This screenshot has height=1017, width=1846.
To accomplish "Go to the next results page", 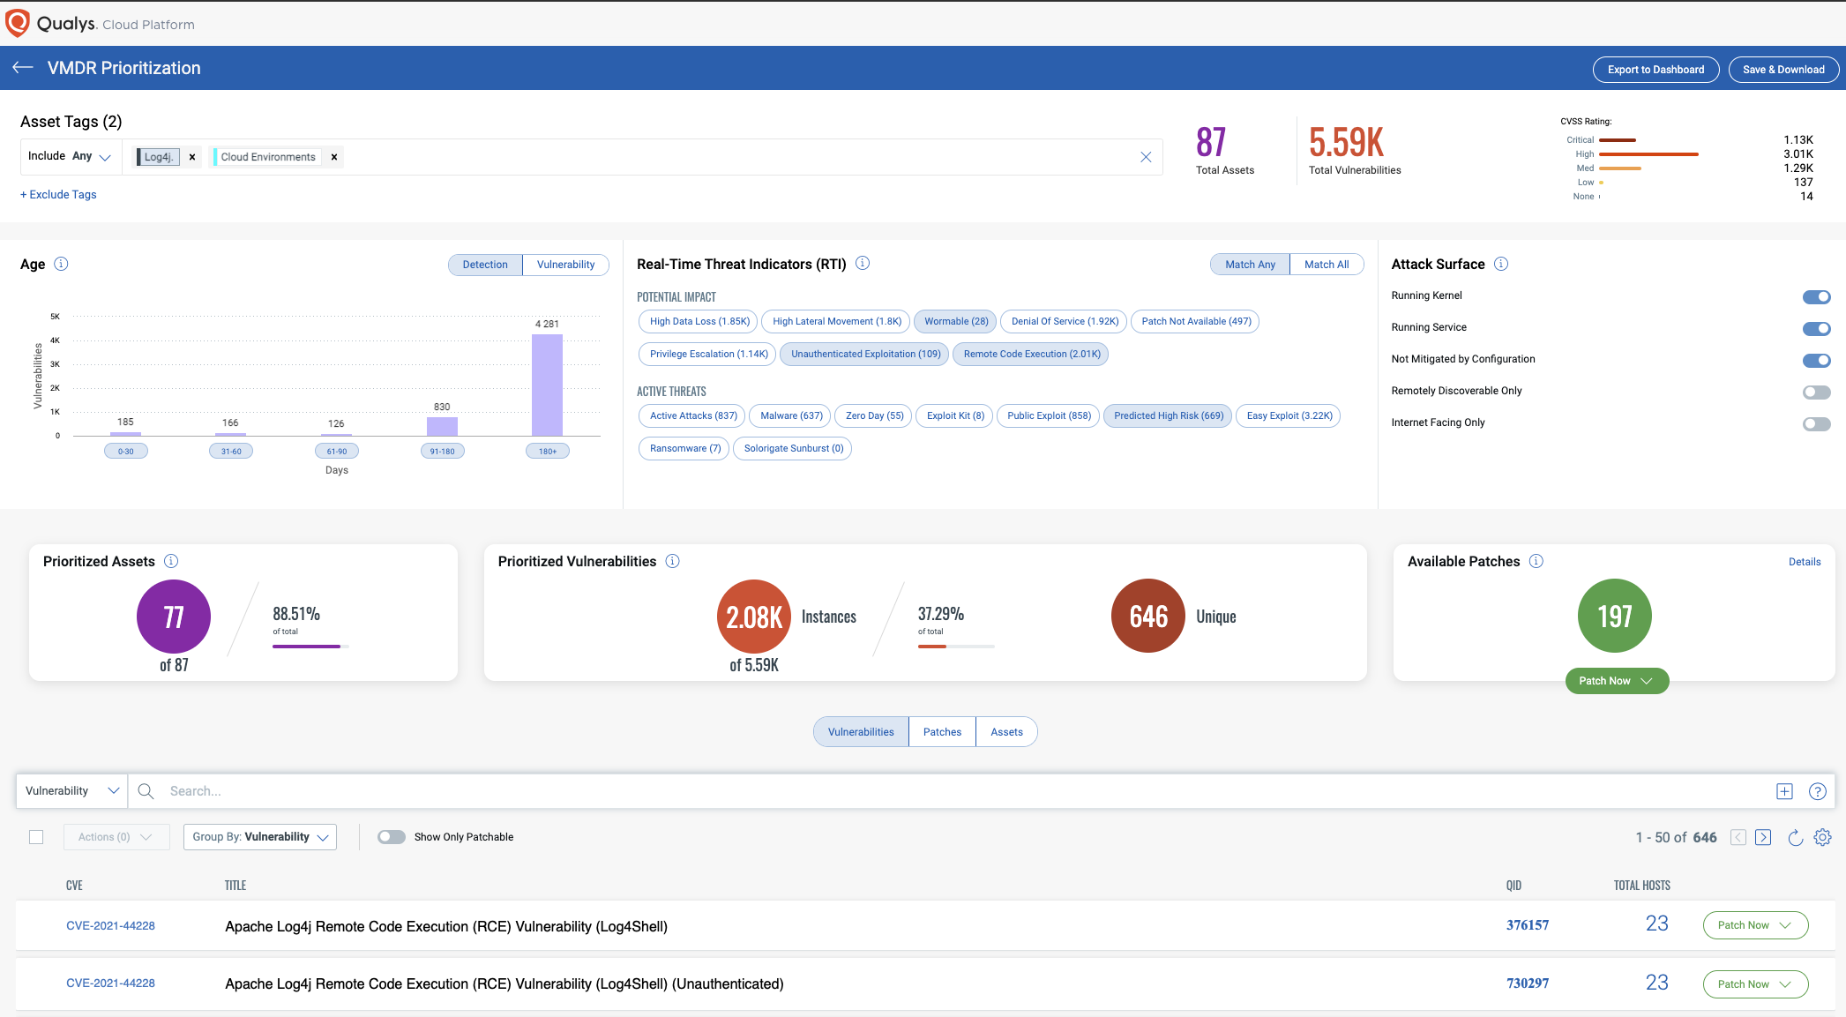I will pos(1763,837).
